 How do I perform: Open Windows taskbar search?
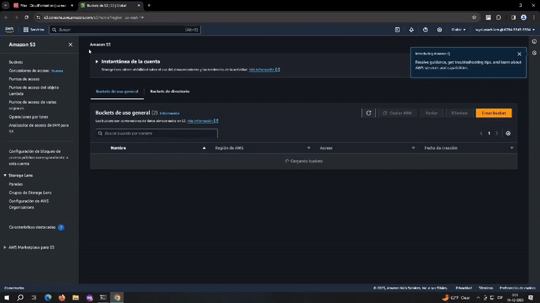click(x=20, y=298)
